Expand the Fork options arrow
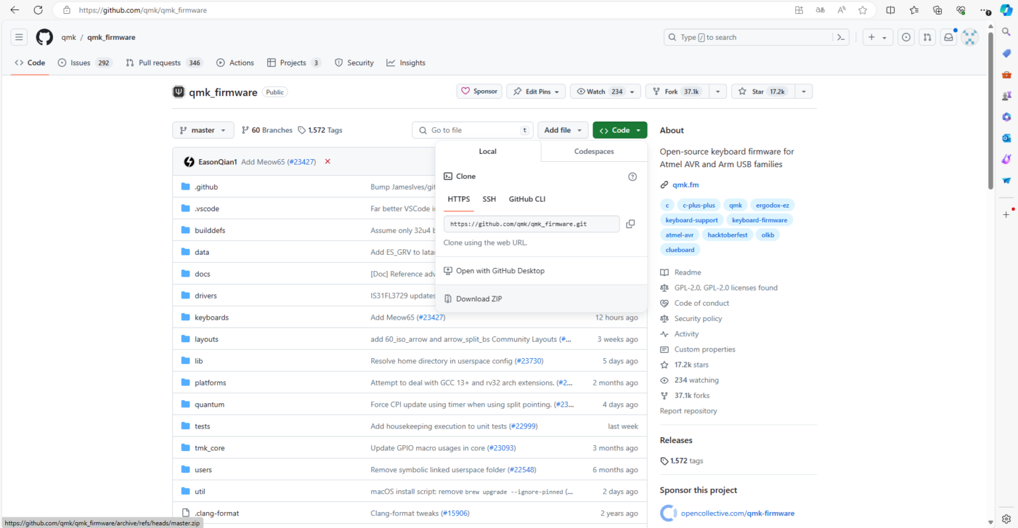Image resolution: width=1018 pixels, height=528 pixels. (718, 92)
